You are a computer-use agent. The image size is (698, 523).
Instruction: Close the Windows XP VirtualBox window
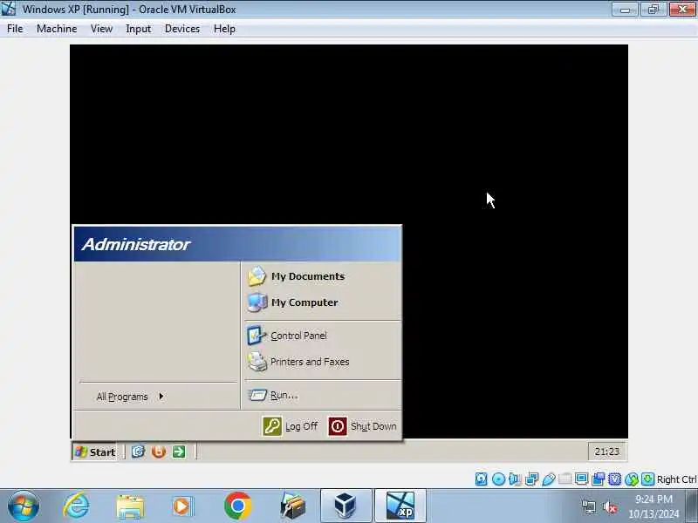click(x=682, y=9)
